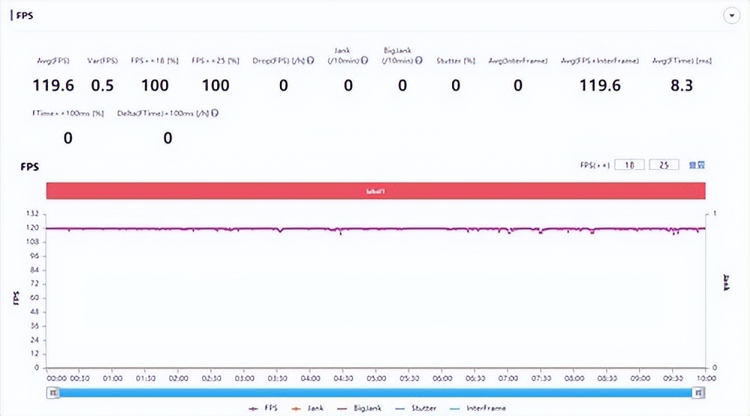
Task: Click the FPS section title at top left
Action: [x=25, y=15]
